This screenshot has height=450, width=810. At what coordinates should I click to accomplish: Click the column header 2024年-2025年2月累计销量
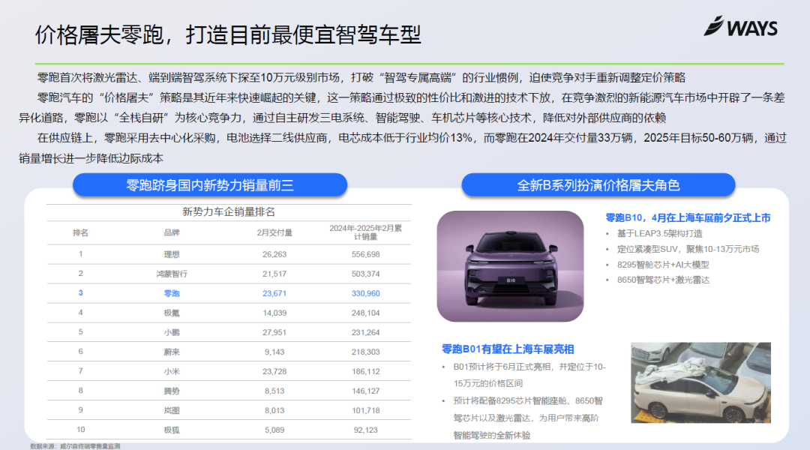coord(366,232)
